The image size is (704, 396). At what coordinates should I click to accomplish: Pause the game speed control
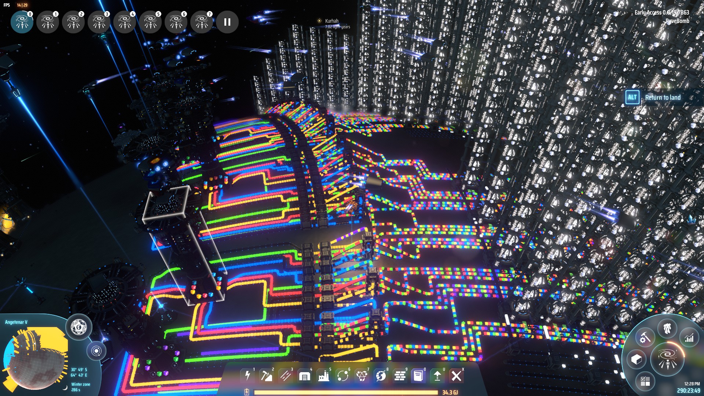coord(227,22)
